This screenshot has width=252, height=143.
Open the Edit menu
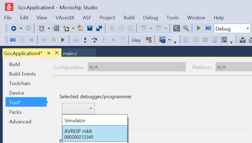(x=24, y=18)
